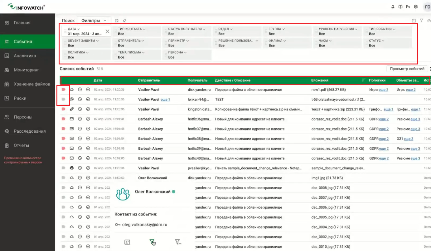The image size is (431, 251).
Task: Go to Расследования in the sidebar
Action: pos(30,131)
